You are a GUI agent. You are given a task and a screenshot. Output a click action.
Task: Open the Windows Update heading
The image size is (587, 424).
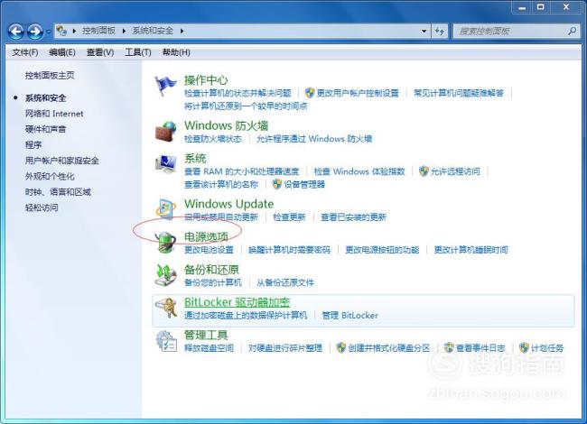(228, 204)
